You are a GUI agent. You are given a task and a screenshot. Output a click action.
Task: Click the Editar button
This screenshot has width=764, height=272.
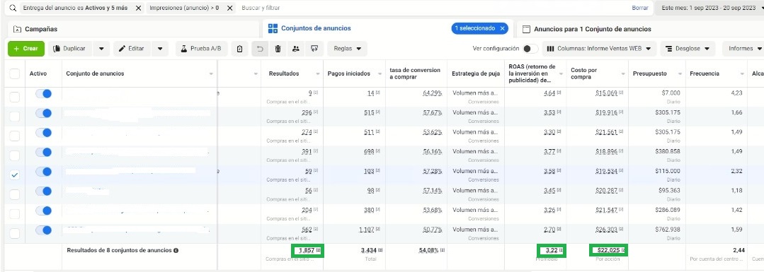pyautogui.click(x=132, y=49)
